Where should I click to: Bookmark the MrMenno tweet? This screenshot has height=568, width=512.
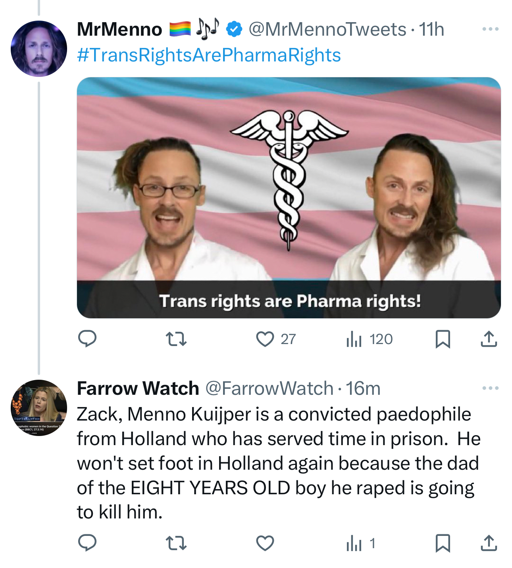(x=443, y=339)
